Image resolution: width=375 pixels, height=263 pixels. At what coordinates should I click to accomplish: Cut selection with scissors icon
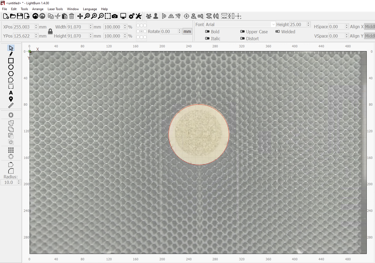pyautogui.click(x=57, y=16)
